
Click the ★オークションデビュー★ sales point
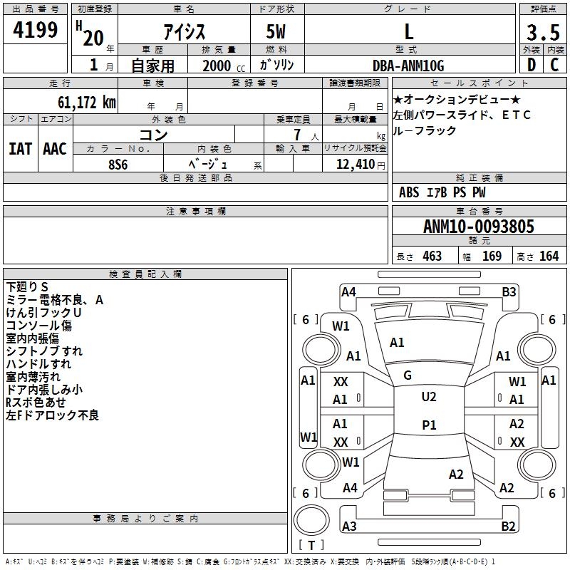pos(457,99)
